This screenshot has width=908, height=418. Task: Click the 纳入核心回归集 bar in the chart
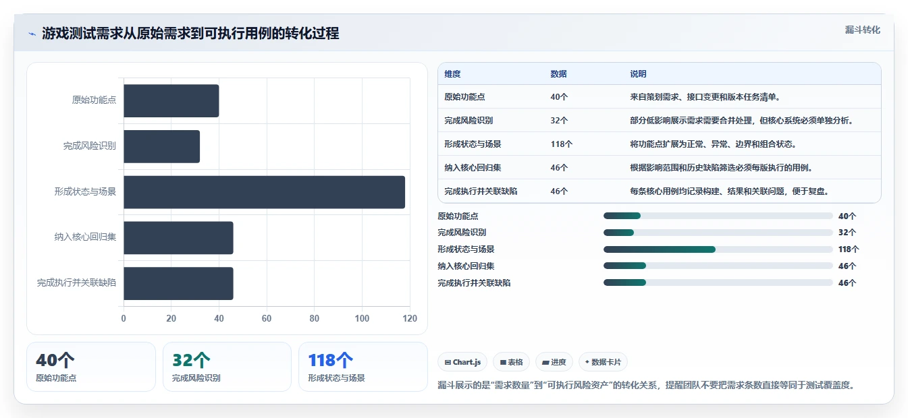tap(178, 238)
